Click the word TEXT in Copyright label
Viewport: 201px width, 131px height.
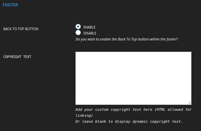(27, 57)
